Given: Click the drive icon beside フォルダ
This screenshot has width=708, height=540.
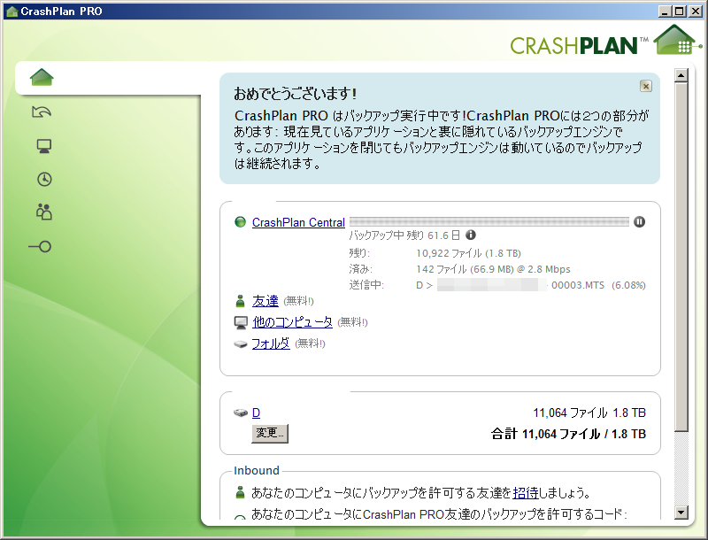Looking at the screenshot, I should 241,344.
